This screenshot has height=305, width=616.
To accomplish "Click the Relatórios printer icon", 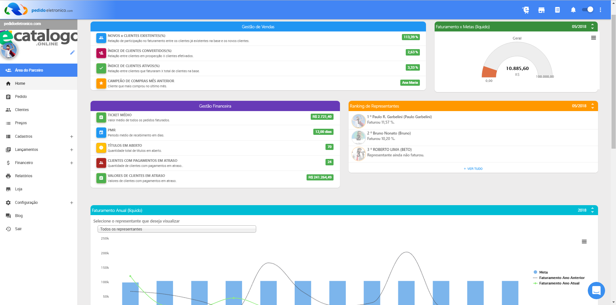I will 8,176.
